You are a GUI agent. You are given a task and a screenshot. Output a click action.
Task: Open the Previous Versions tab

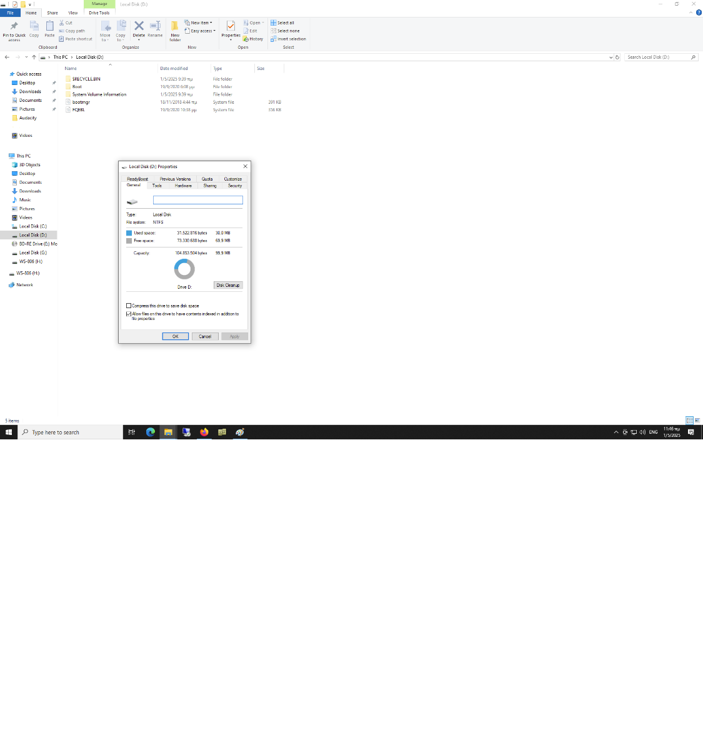tap(175, 179)
